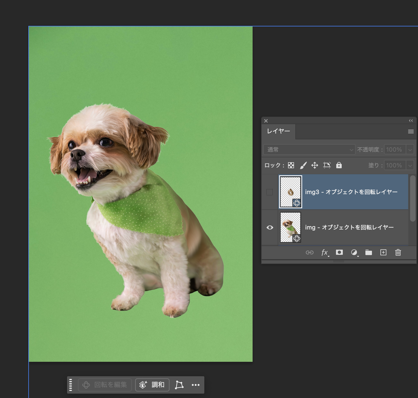Click the link layers icon
This screenshot has height=398, width=418.
(x=310, y=252)
